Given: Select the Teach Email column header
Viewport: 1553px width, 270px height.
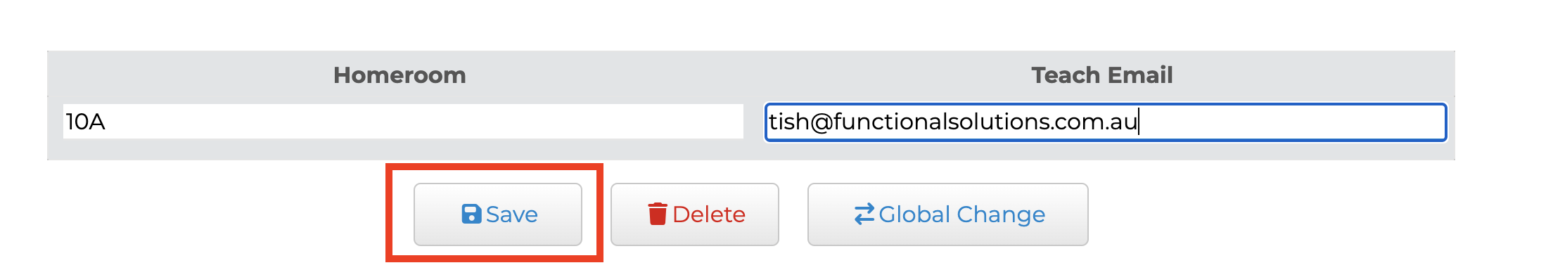Looking at the screenshot, I should pos(1102,75).
